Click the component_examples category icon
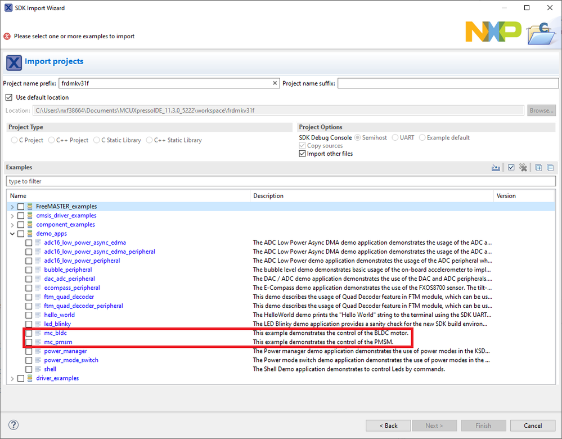This screenshot has height=439, width=562. pos(30,225)
